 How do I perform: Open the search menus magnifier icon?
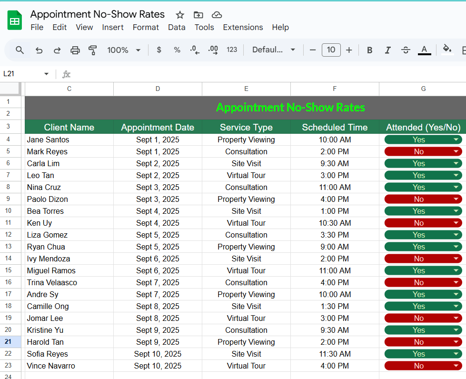tap(20, 50)
